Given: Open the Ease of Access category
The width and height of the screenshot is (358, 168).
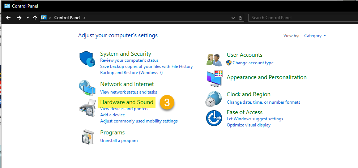Looking at the screenshot, I should [244, 112].
